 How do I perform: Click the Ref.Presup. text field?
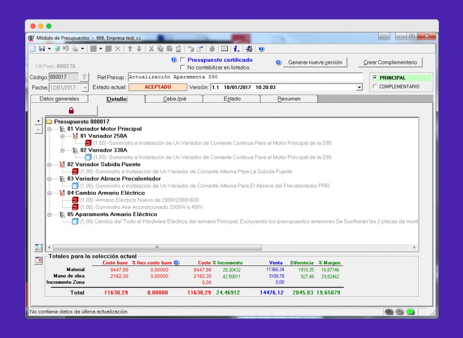point(245,77)
